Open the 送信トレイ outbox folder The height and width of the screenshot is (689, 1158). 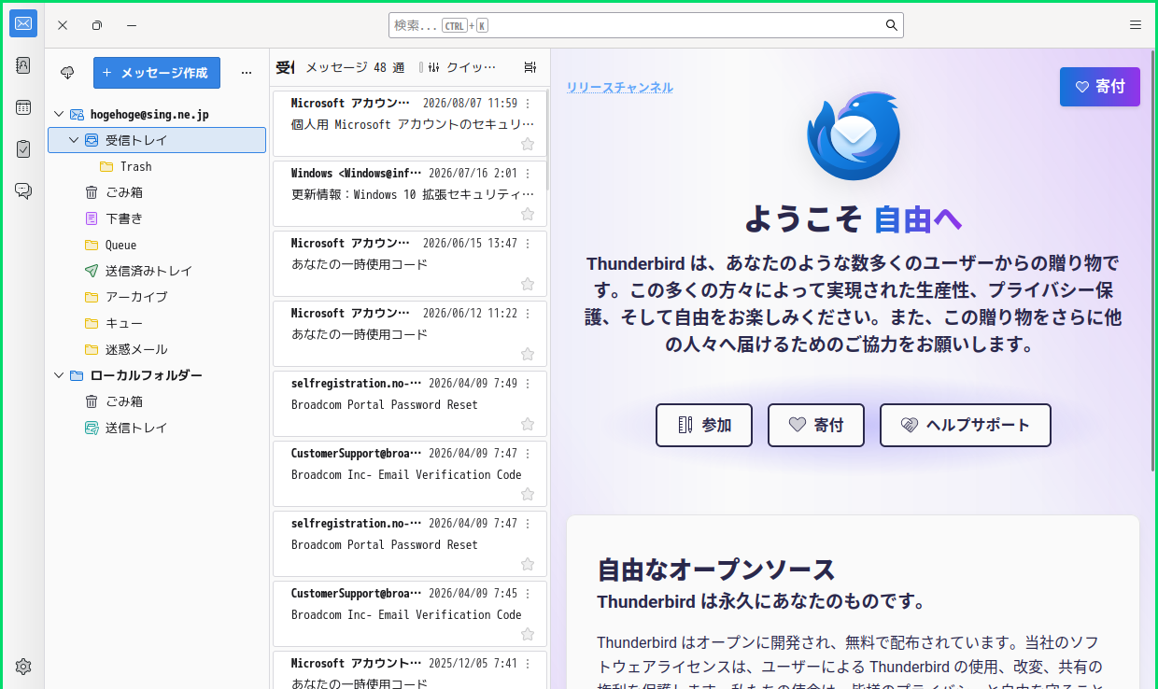click(x=157, y=428)
